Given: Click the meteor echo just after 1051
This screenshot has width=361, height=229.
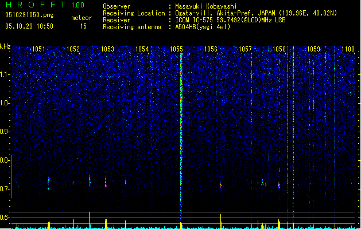Looking at the screenshot, I should pyautogui.click(x=49, y=183).
